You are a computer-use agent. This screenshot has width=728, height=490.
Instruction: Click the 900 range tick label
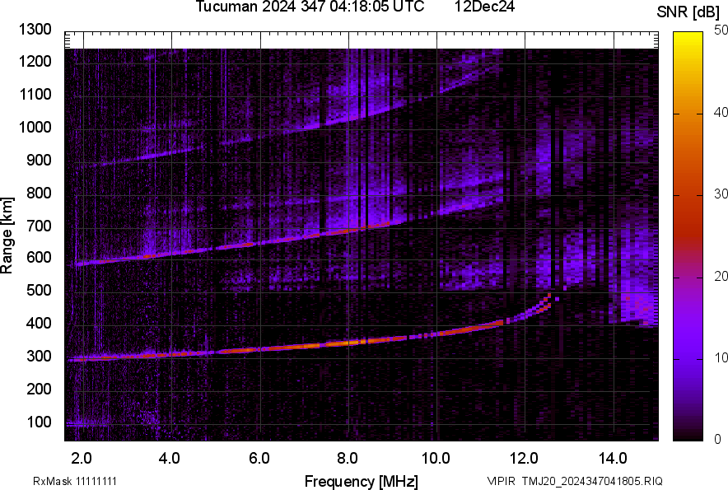[39, 160]
